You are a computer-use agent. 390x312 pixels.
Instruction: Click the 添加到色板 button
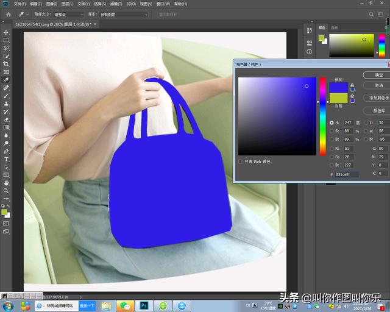pos(378,97)
